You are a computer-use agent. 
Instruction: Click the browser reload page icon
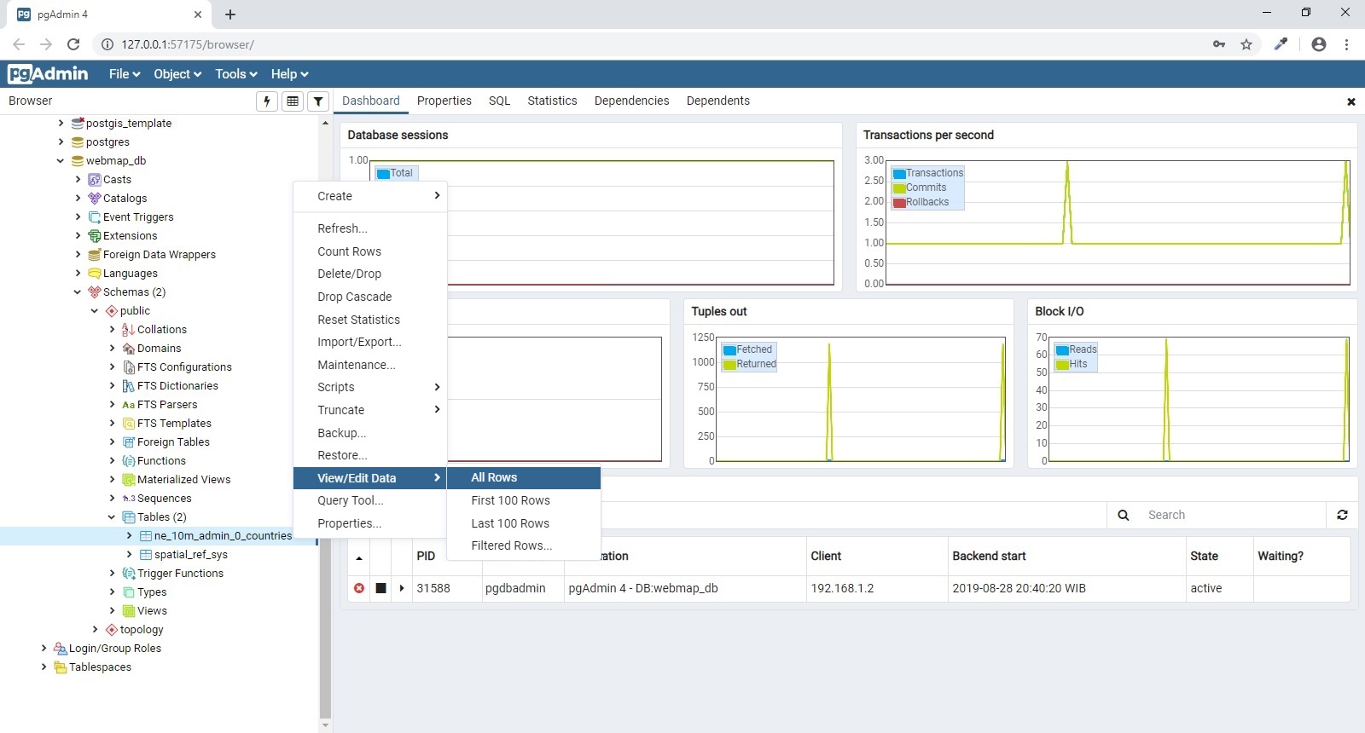click(x=73, y=44)
